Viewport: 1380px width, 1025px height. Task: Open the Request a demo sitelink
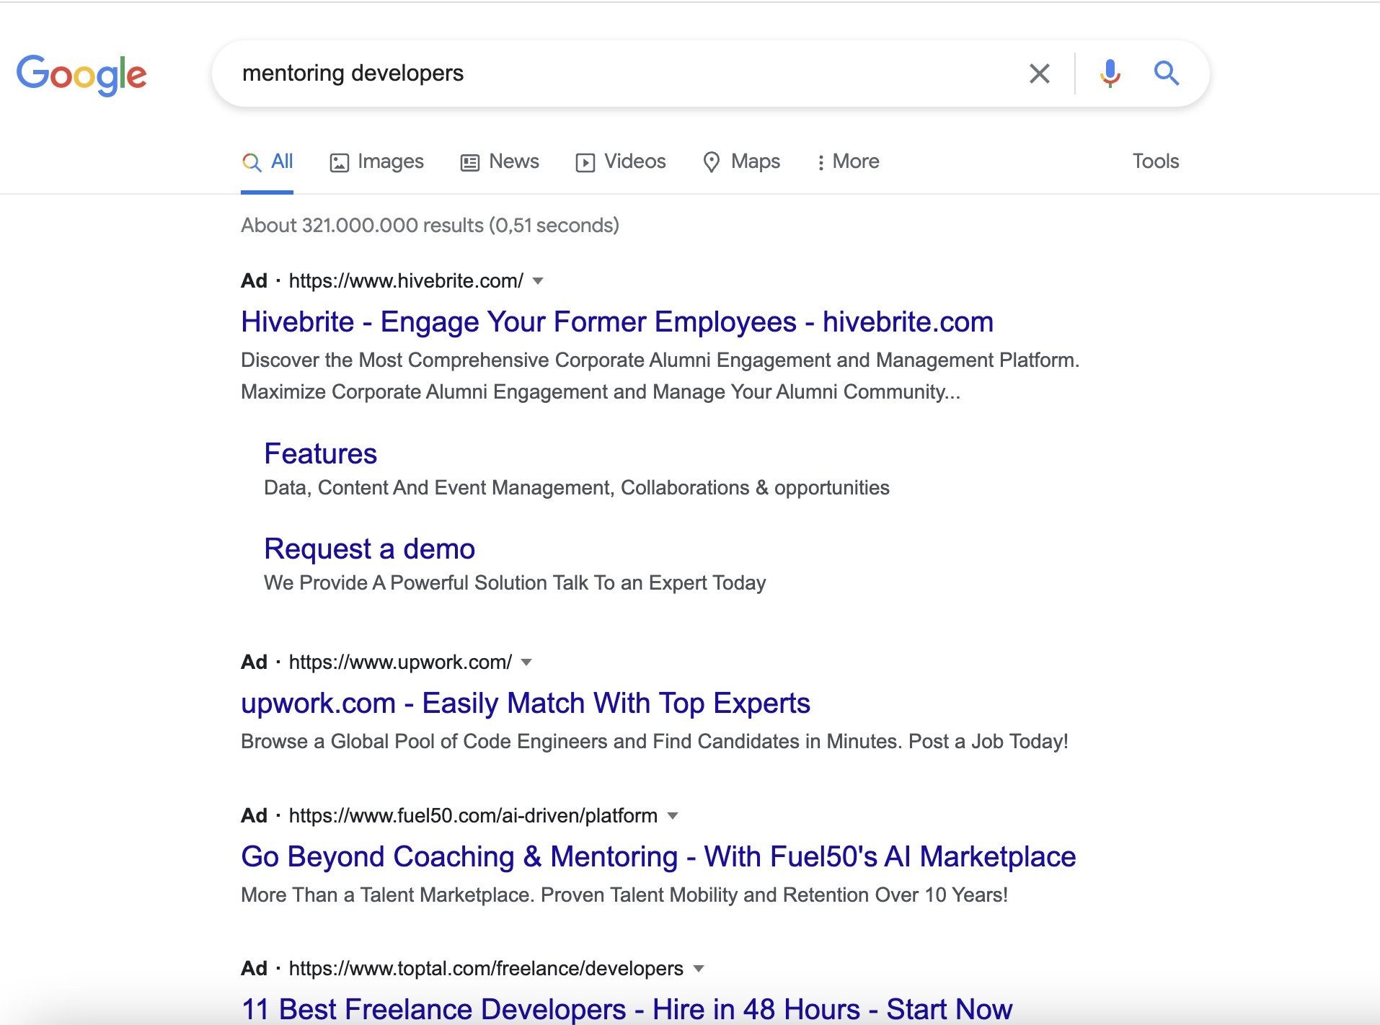[x=370, y=549]
